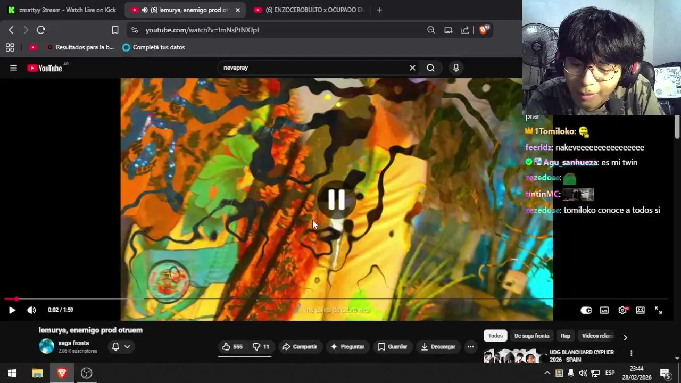Select De saga fronta chip
Screen dimensions: 681x383
[x=531, y=336]
